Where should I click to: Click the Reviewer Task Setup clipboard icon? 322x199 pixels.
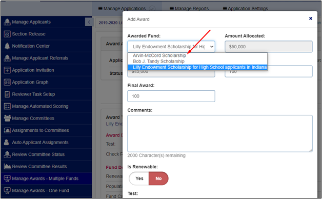pyautogui.click(x=7, y=94)
